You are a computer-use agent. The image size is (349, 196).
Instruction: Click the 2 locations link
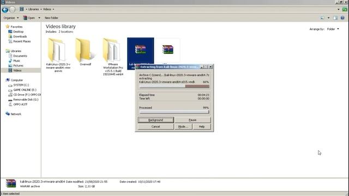[x=66, y=32]
